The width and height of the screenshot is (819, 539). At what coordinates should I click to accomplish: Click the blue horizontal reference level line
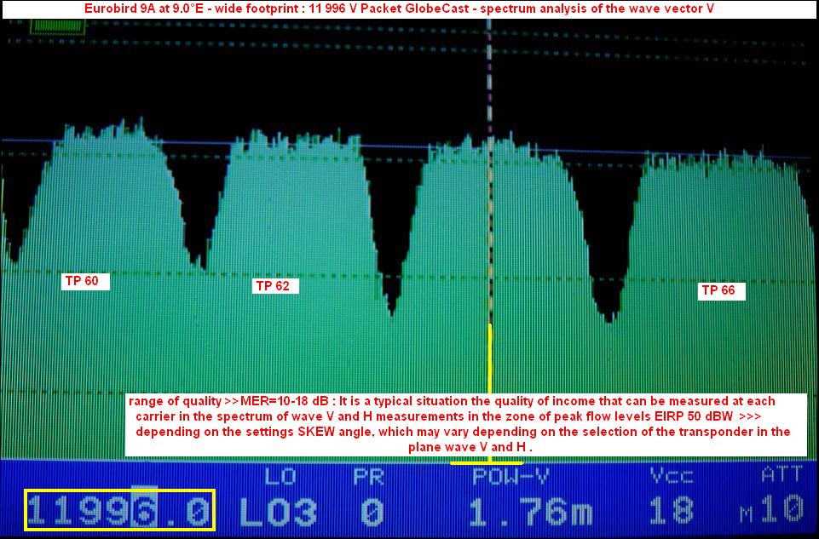click(341, 145)
